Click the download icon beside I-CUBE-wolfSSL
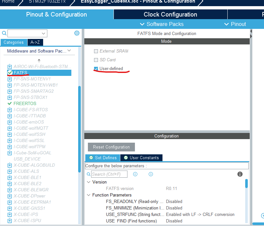The image size is (264, 226). [10, 140]
